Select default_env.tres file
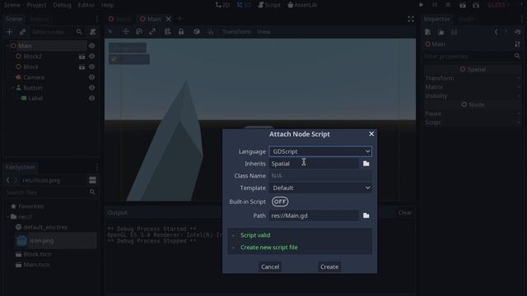The image size is (527, 296). 45,227
